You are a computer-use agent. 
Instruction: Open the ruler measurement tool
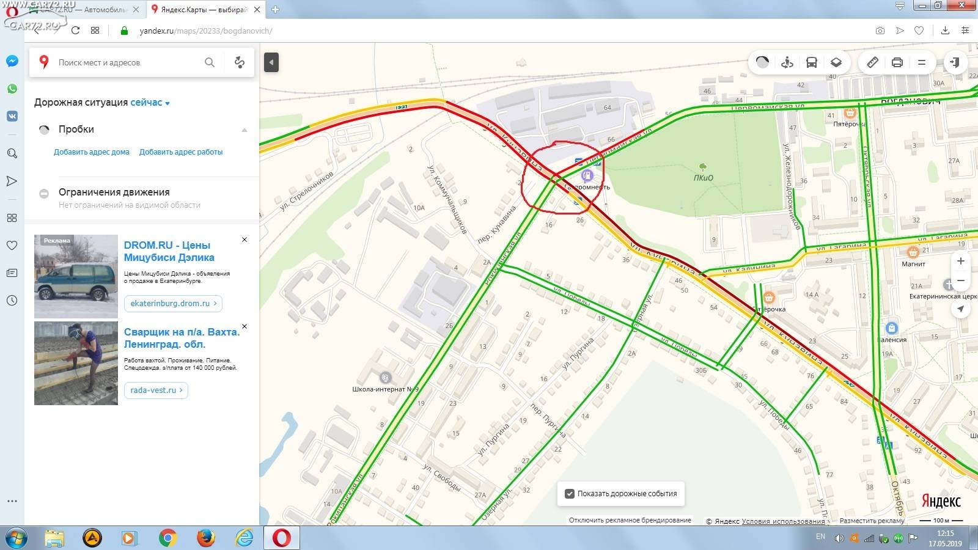[873, 62]
